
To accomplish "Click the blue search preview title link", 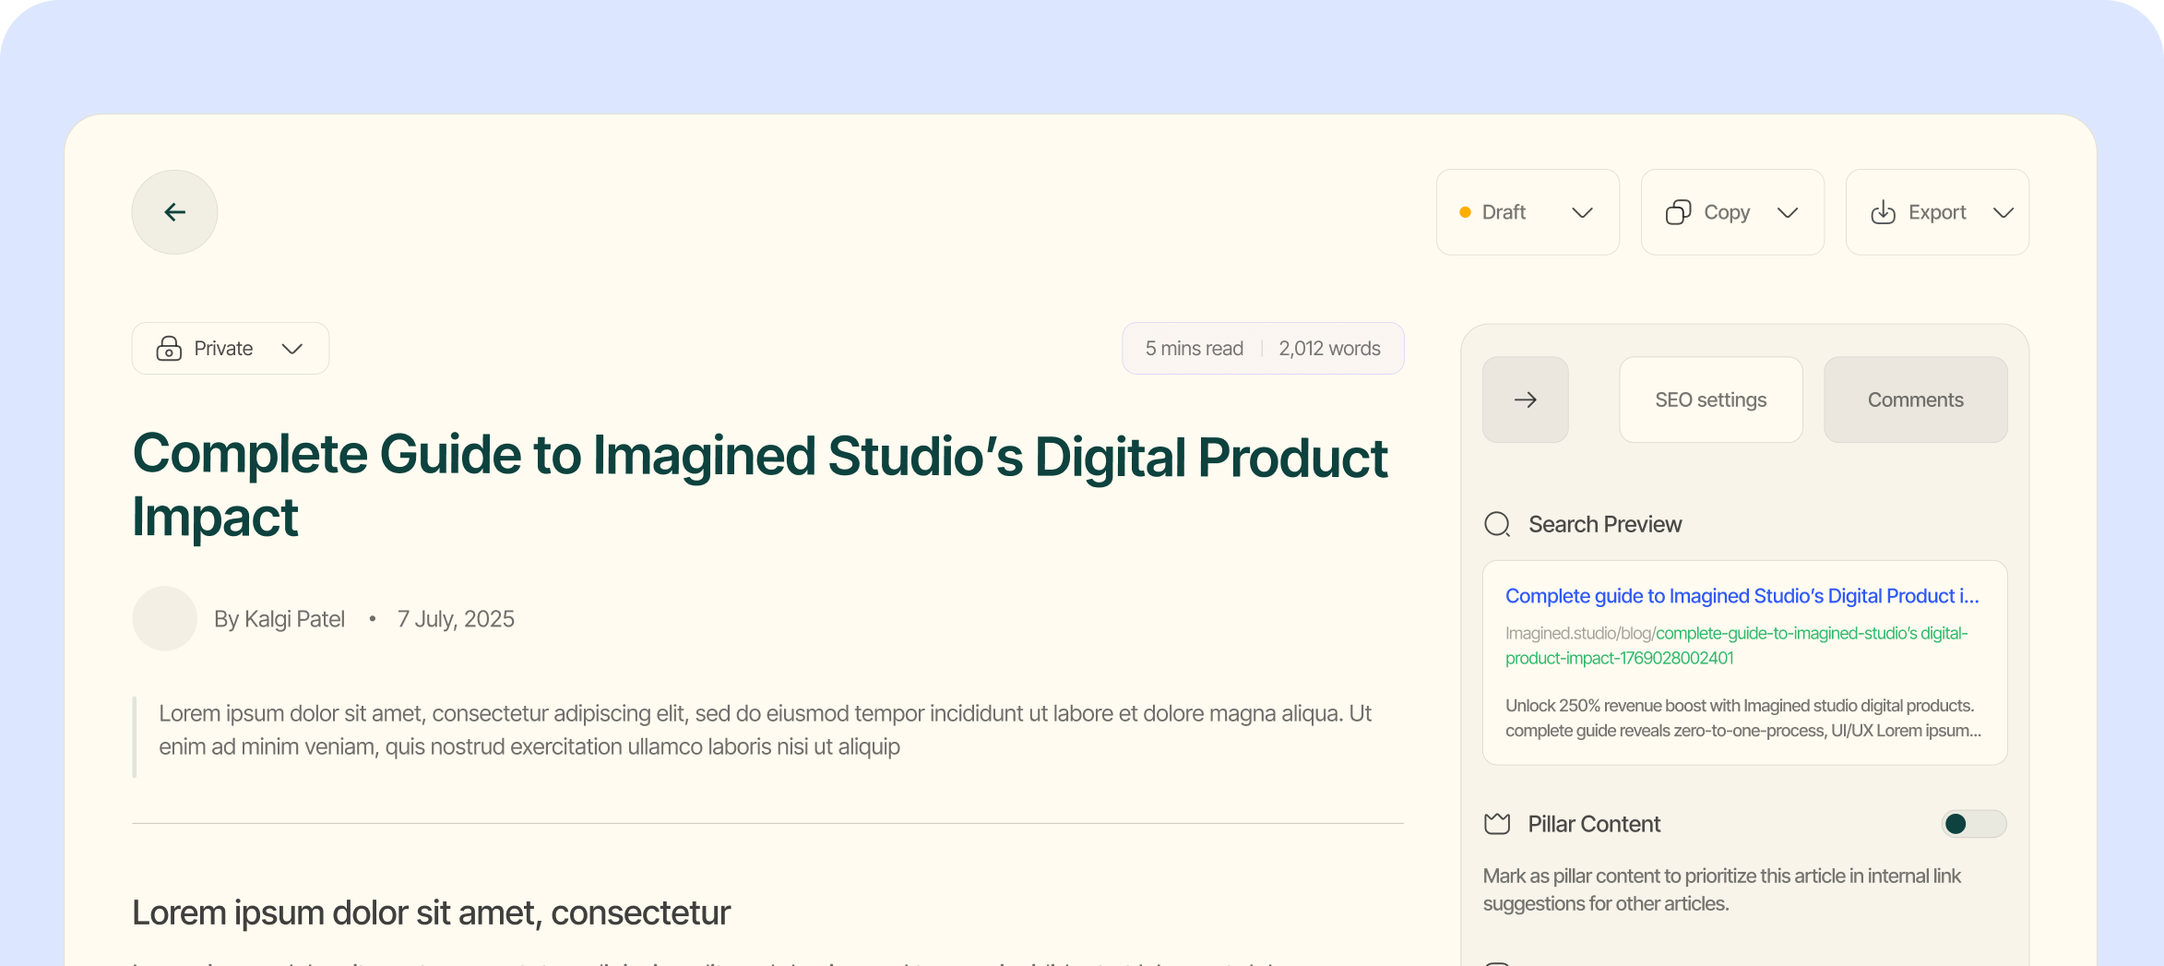I will pyautogui.click(x=1742, y=596).
